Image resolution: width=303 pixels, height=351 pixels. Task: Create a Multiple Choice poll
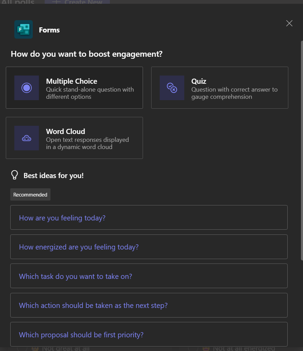(x=74, y=87)
